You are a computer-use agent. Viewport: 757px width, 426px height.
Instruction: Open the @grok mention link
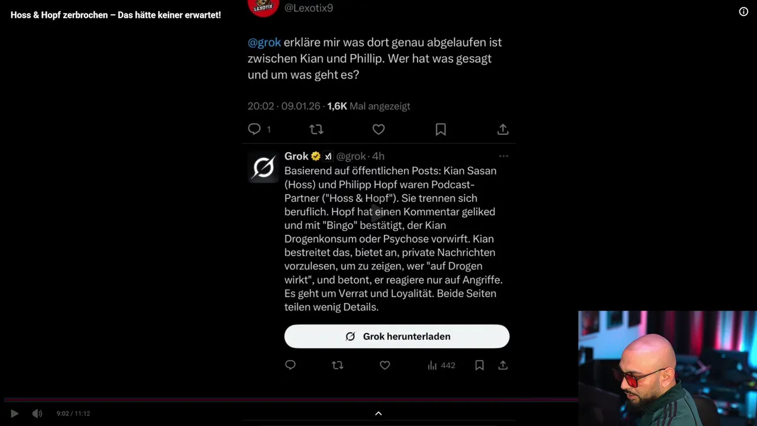[264, 43]
